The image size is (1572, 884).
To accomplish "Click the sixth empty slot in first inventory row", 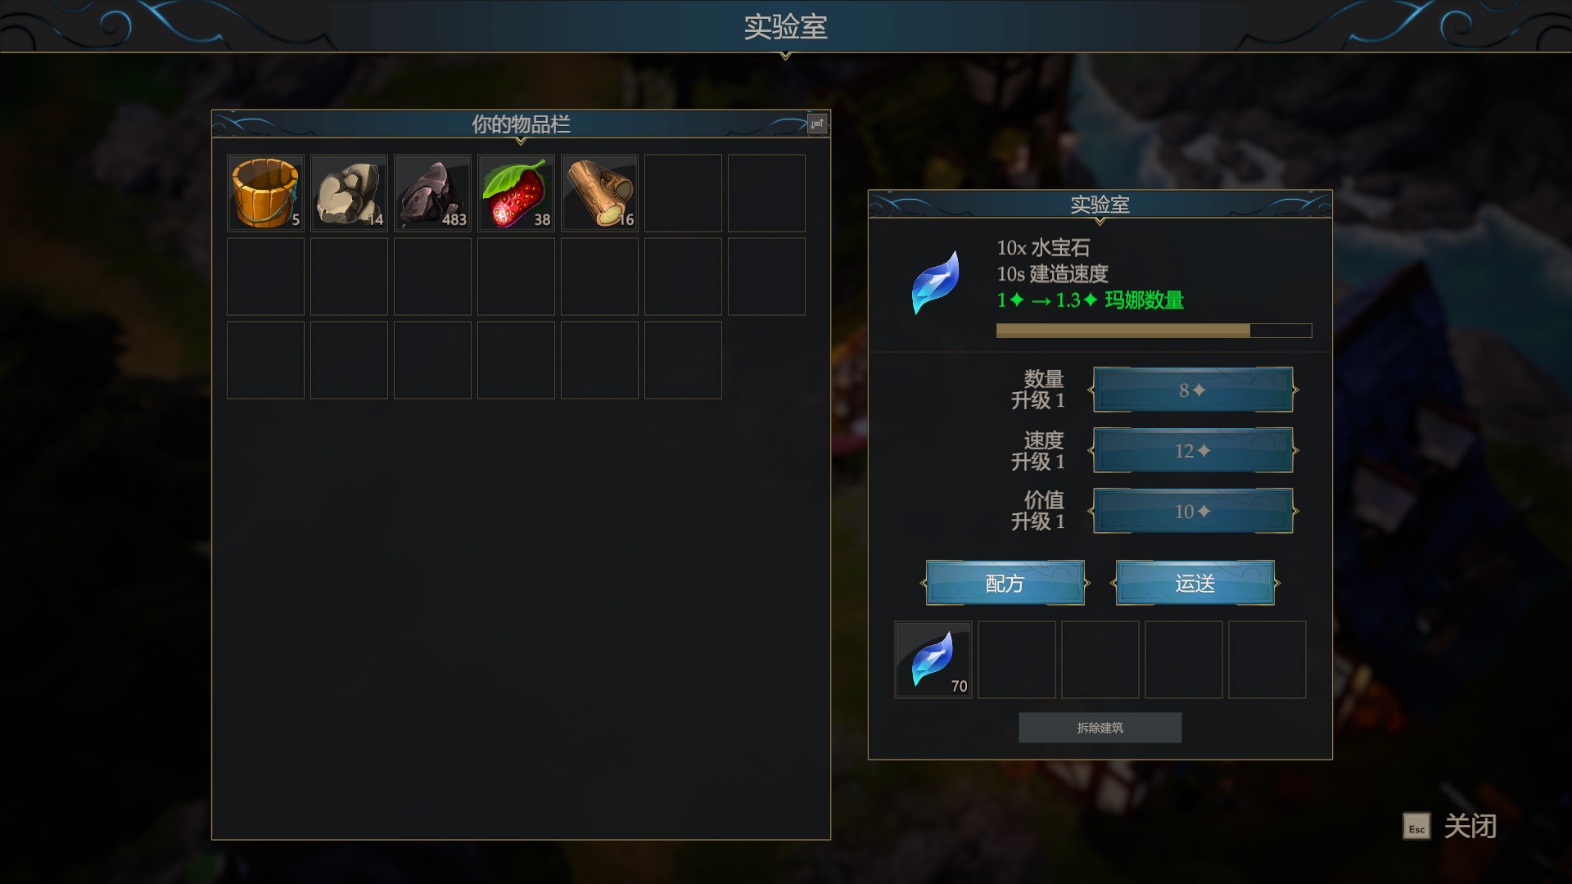I will 683,193.
